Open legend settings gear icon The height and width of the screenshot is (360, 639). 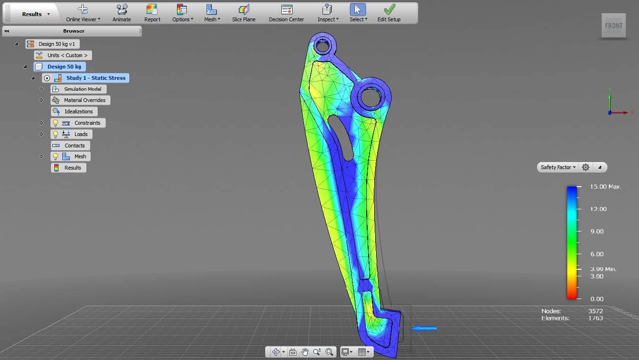[x=586, y=167]
